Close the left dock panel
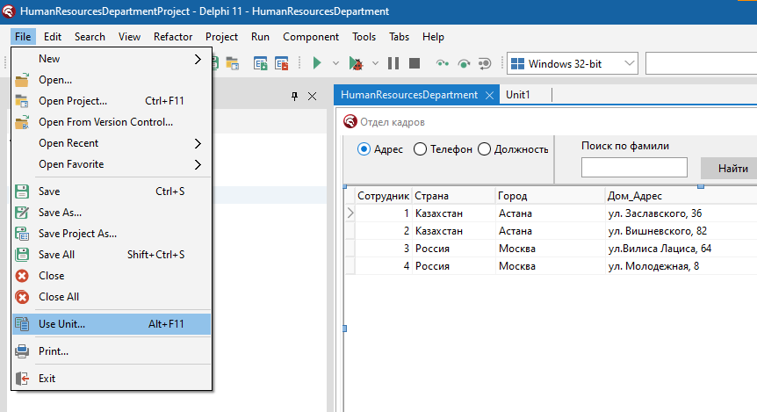 [313, 96]
